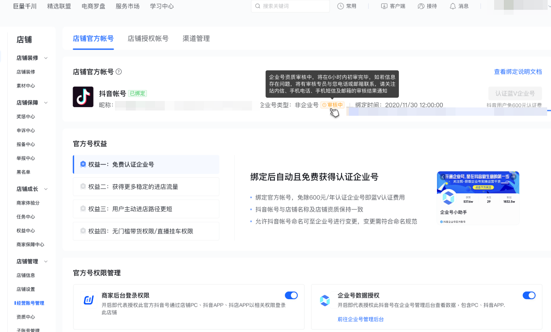
Task: Open 接待 customer service icon
Action: (421, 6)
